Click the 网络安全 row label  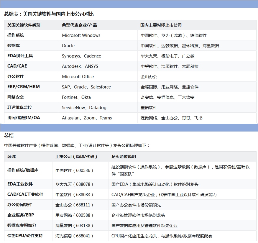pos(16,97)
